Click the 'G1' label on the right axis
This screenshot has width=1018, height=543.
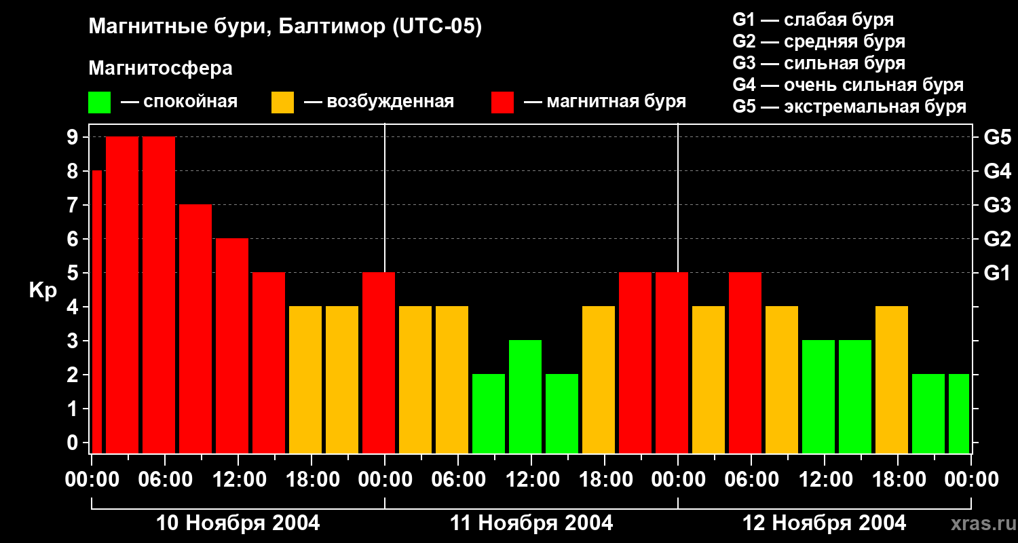pos(997,273)
